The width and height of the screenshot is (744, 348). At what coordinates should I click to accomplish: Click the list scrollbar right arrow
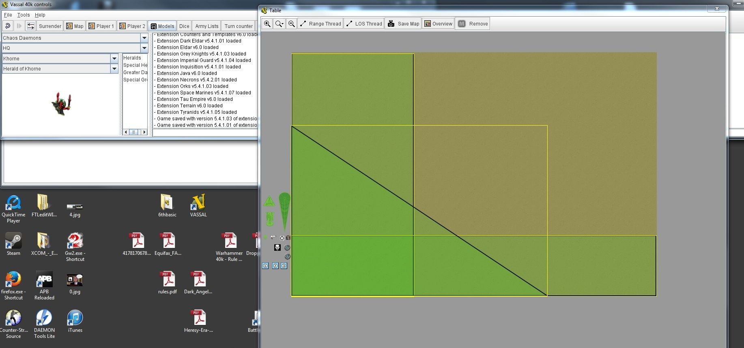click(x=144, y=132)
